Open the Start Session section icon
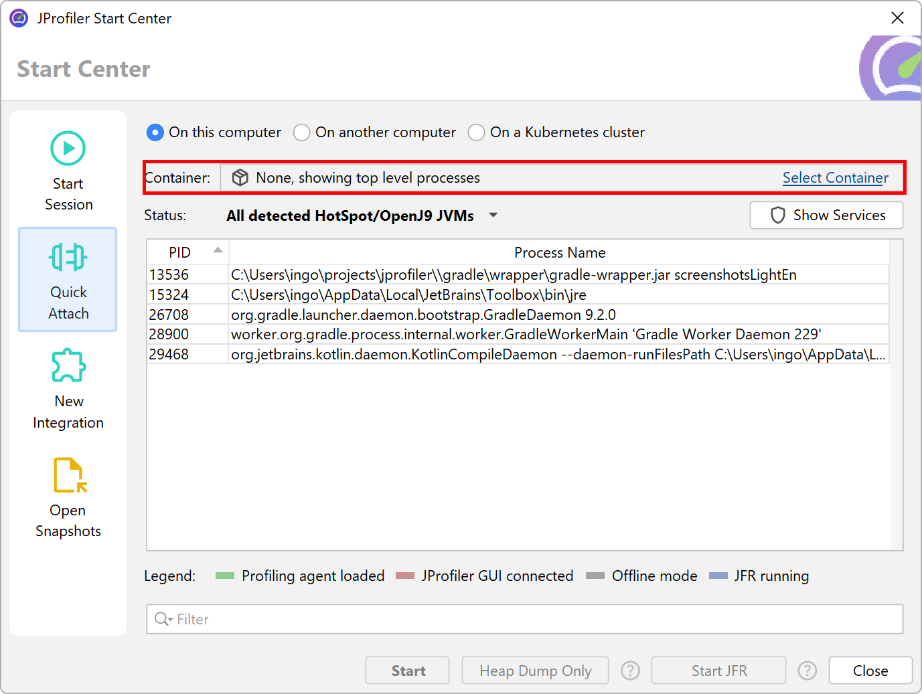This screenshot has width=922, height=694. tap(68, 149)
